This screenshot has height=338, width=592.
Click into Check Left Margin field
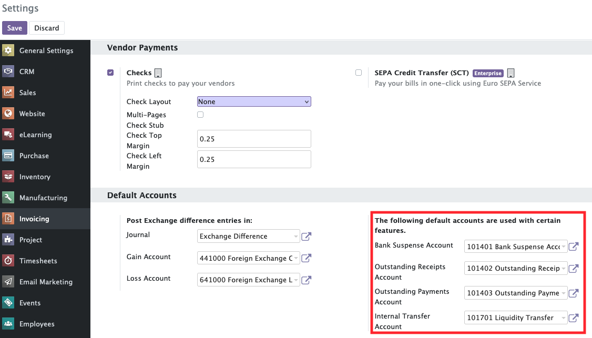pos(254,159)
